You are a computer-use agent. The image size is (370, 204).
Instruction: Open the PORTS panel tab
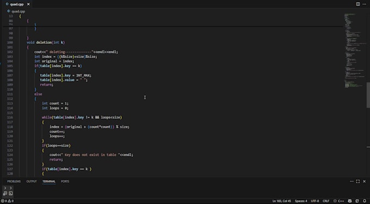click(x=65, y=181)
